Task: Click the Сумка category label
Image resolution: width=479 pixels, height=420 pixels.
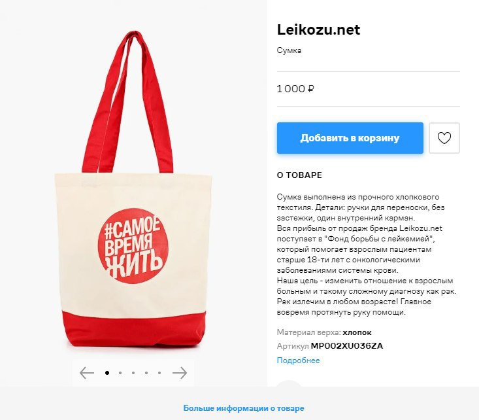Action: pyautogui.click(x=289, y=50)
